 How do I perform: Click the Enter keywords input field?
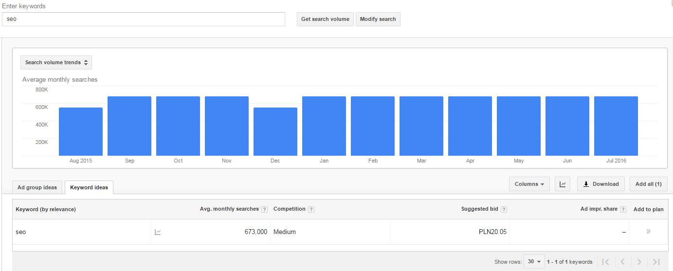coord(144,19)
